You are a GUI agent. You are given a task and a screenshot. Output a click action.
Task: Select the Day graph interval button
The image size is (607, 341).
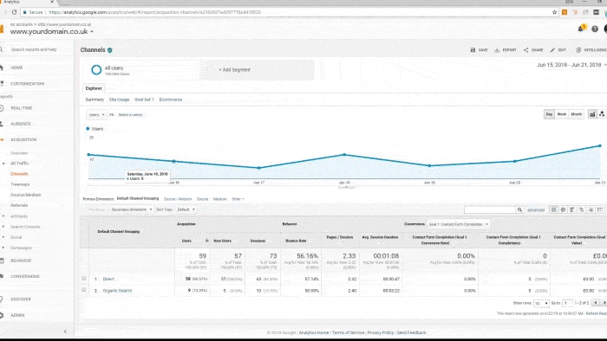(x=549, y=114)
